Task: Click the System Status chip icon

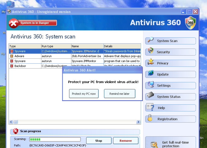Action: click(150, 95)
